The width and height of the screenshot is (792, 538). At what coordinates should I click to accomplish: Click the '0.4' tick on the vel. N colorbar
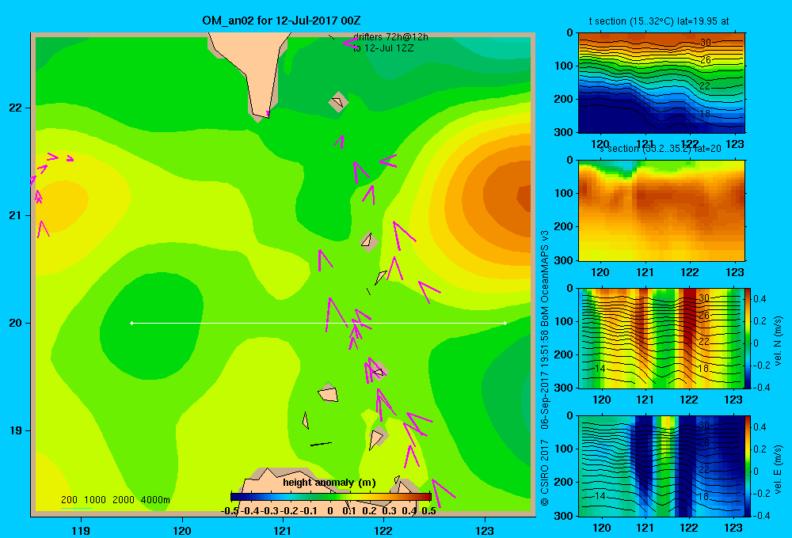click(x=760, y=299)
